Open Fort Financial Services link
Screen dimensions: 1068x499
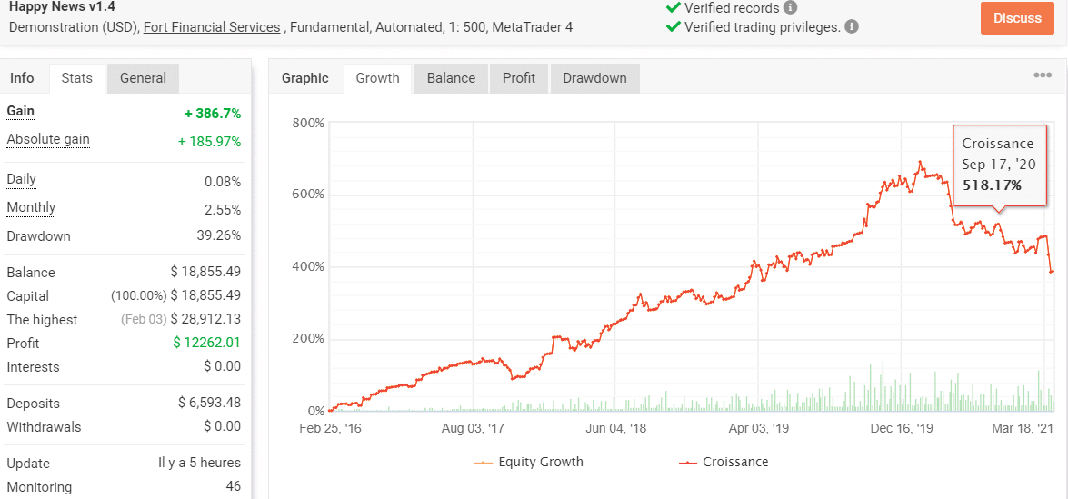pyautogui.click(x=212, y=27)
